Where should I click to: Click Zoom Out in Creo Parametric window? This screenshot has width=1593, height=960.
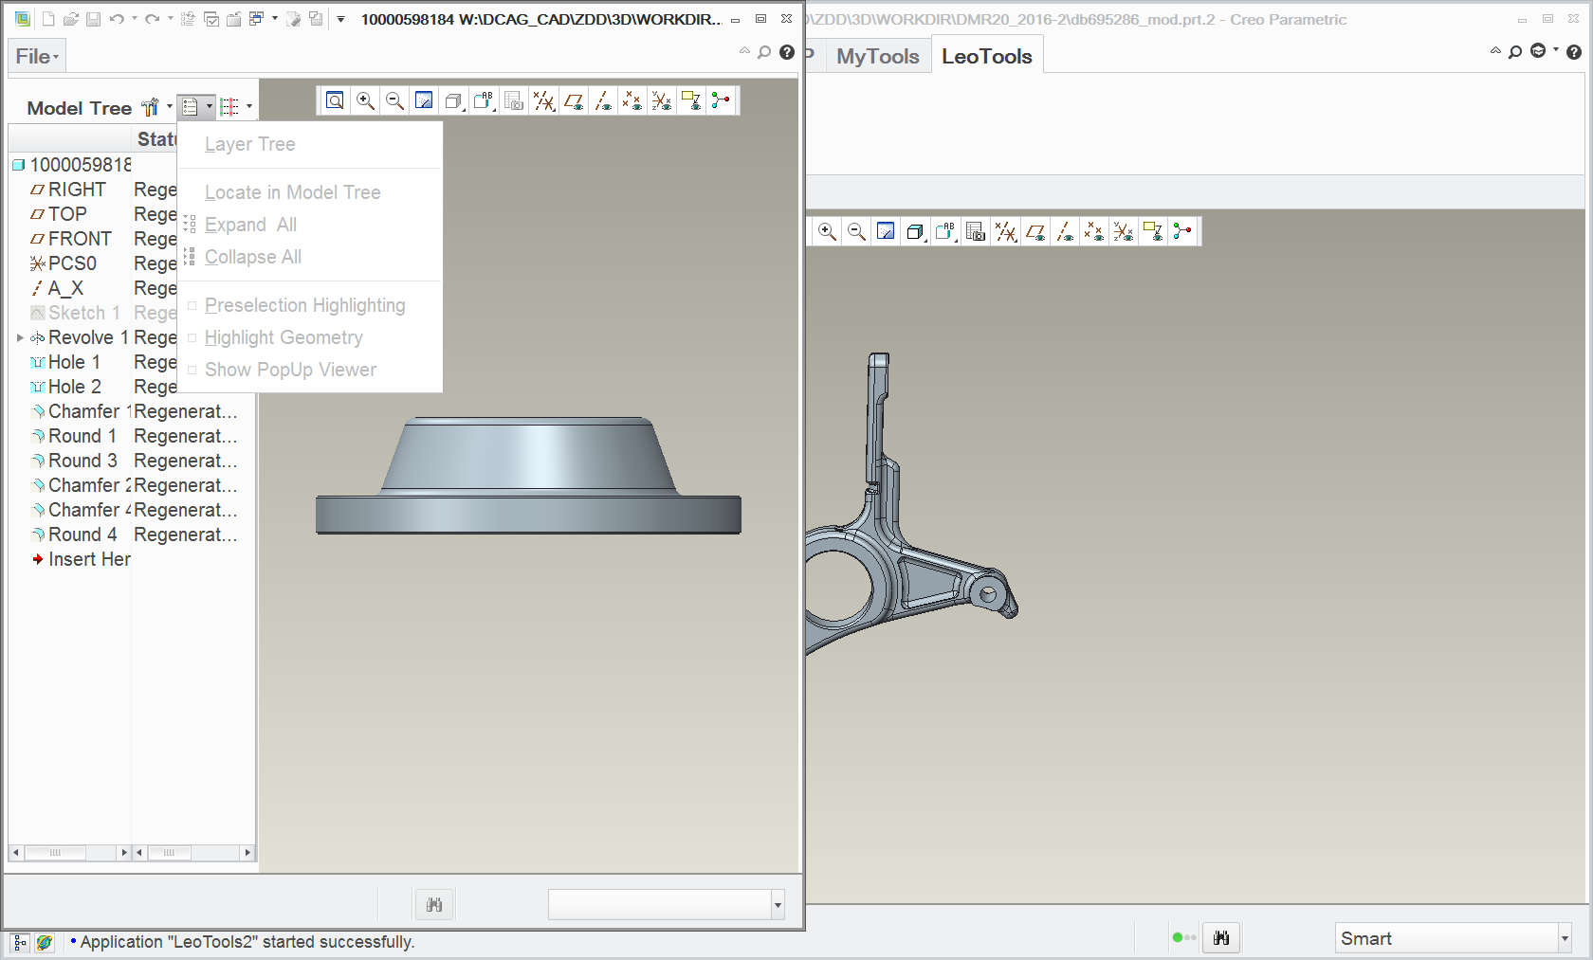coord(856,231)
